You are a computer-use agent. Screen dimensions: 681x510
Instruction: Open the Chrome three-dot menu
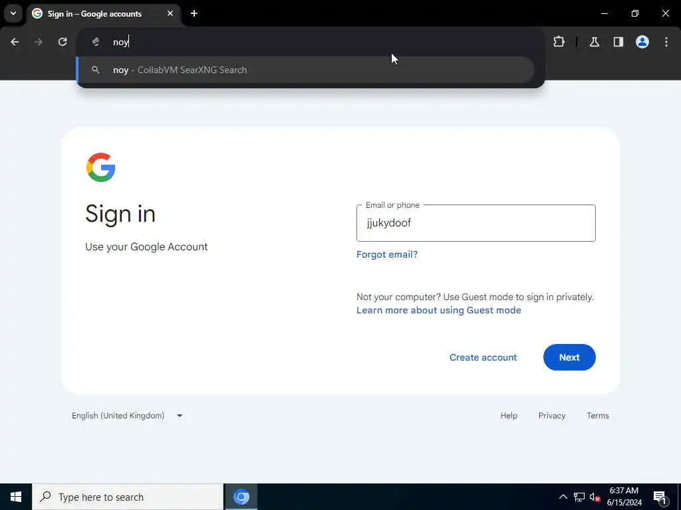tap(666, 42)
